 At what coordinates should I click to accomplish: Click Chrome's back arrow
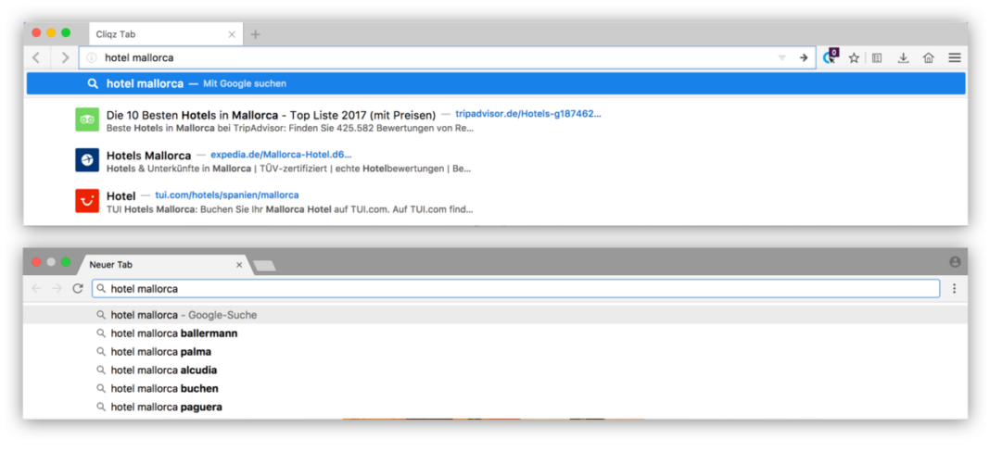pyautogui.click(x=36, y=288)
